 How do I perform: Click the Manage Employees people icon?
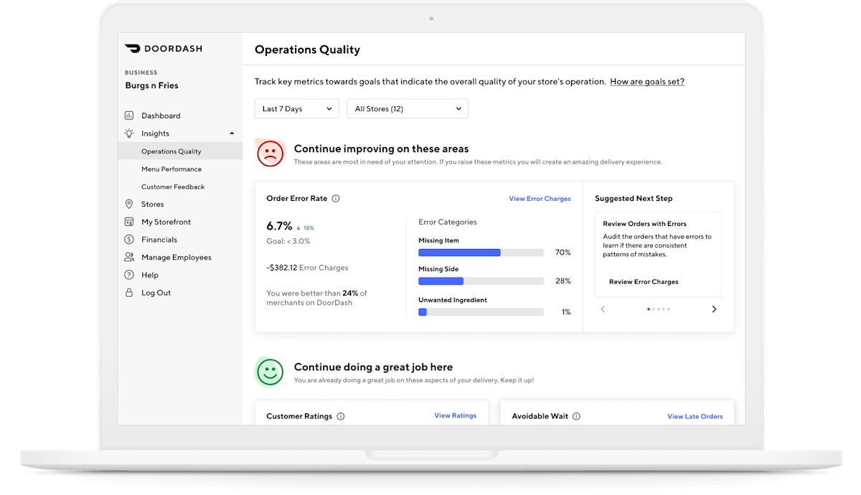129,257
